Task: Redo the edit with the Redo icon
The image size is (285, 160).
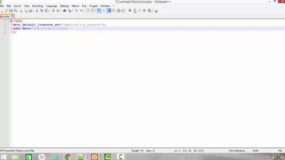Action: coord(58,11)
